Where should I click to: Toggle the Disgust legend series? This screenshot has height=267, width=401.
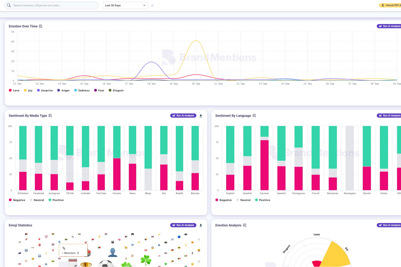pyautogui.click(x=116, y=90)
